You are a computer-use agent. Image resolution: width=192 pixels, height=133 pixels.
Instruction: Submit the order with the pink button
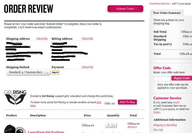click(x=125, y=9)
